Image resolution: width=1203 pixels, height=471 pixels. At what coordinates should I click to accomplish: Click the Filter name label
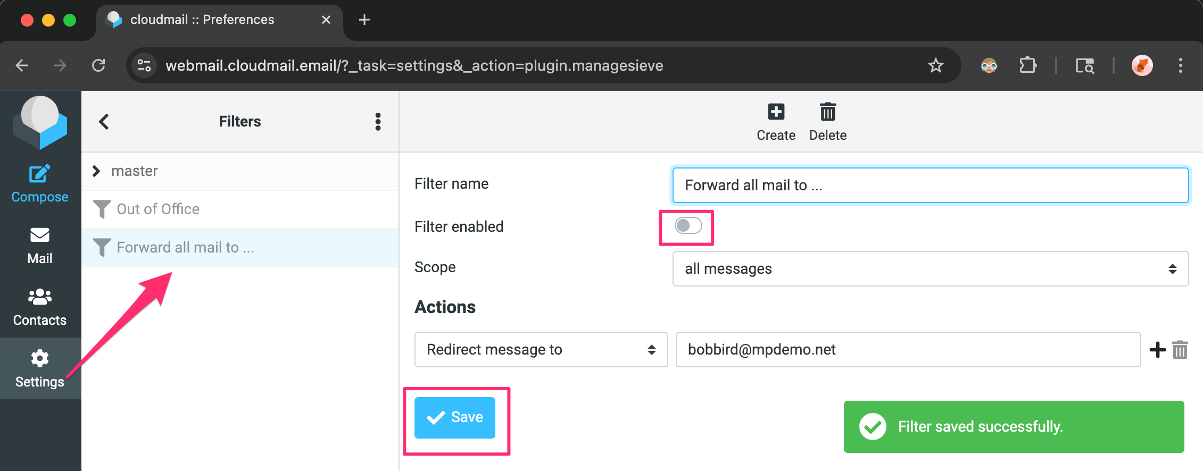coord(451,184)
